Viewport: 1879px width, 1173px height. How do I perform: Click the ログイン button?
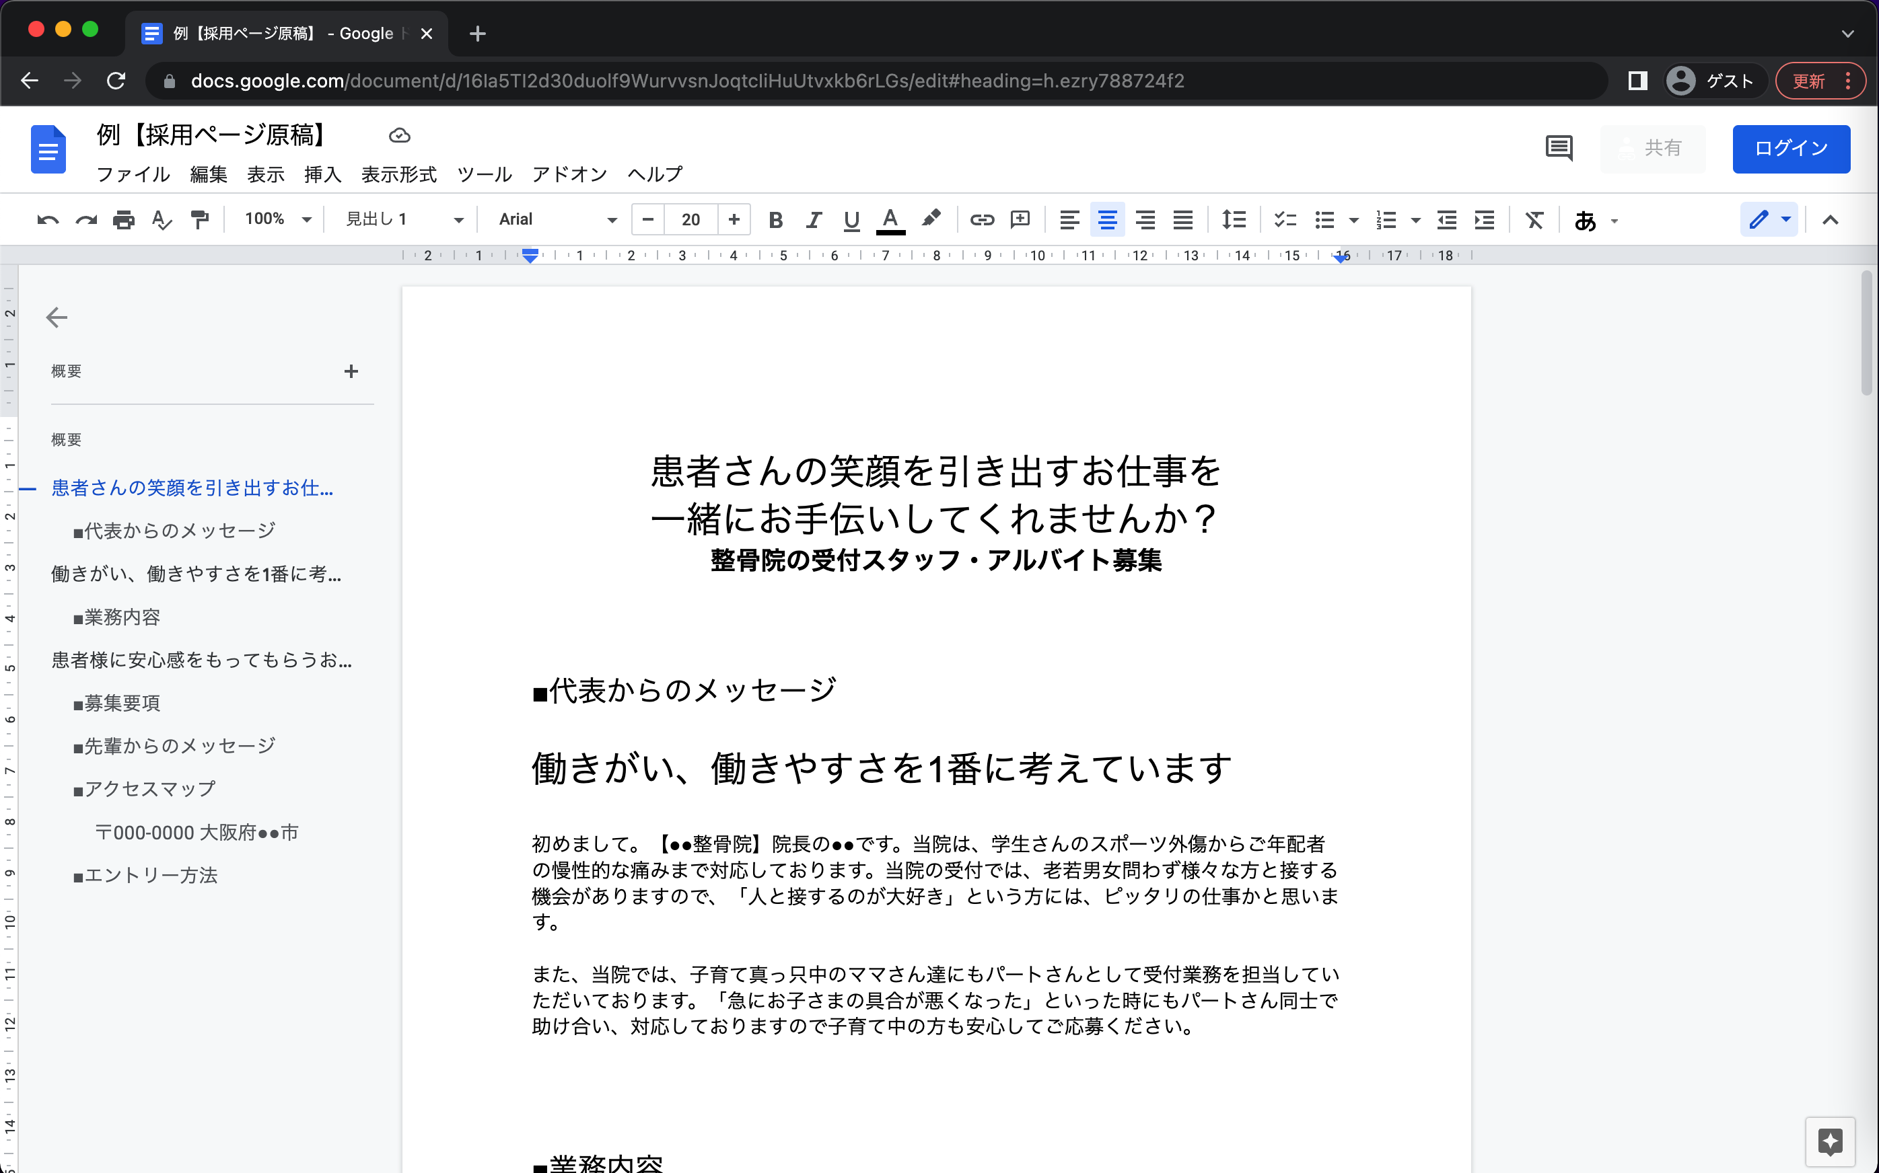coord(1791,148)
